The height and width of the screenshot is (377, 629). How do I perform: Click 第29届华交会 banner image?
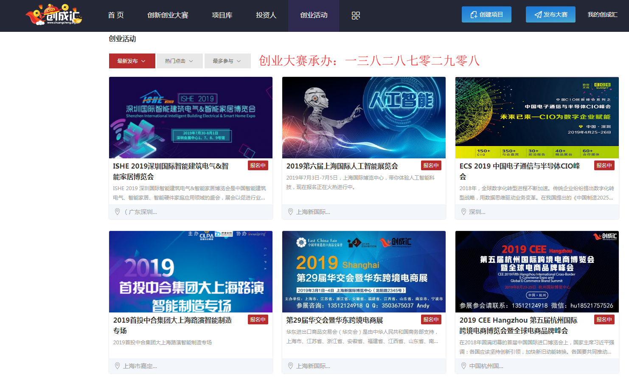pyautogui.click(x=364, y=272)
